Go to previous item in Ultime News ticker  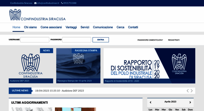coord(188,91)
